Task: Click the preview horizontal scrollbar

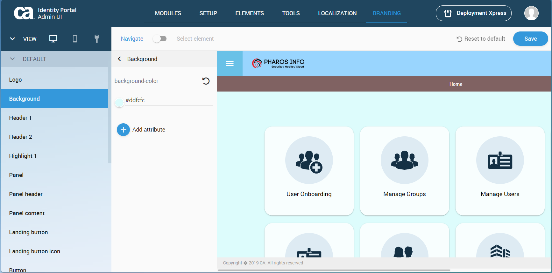Action: (x=334, y=270)
